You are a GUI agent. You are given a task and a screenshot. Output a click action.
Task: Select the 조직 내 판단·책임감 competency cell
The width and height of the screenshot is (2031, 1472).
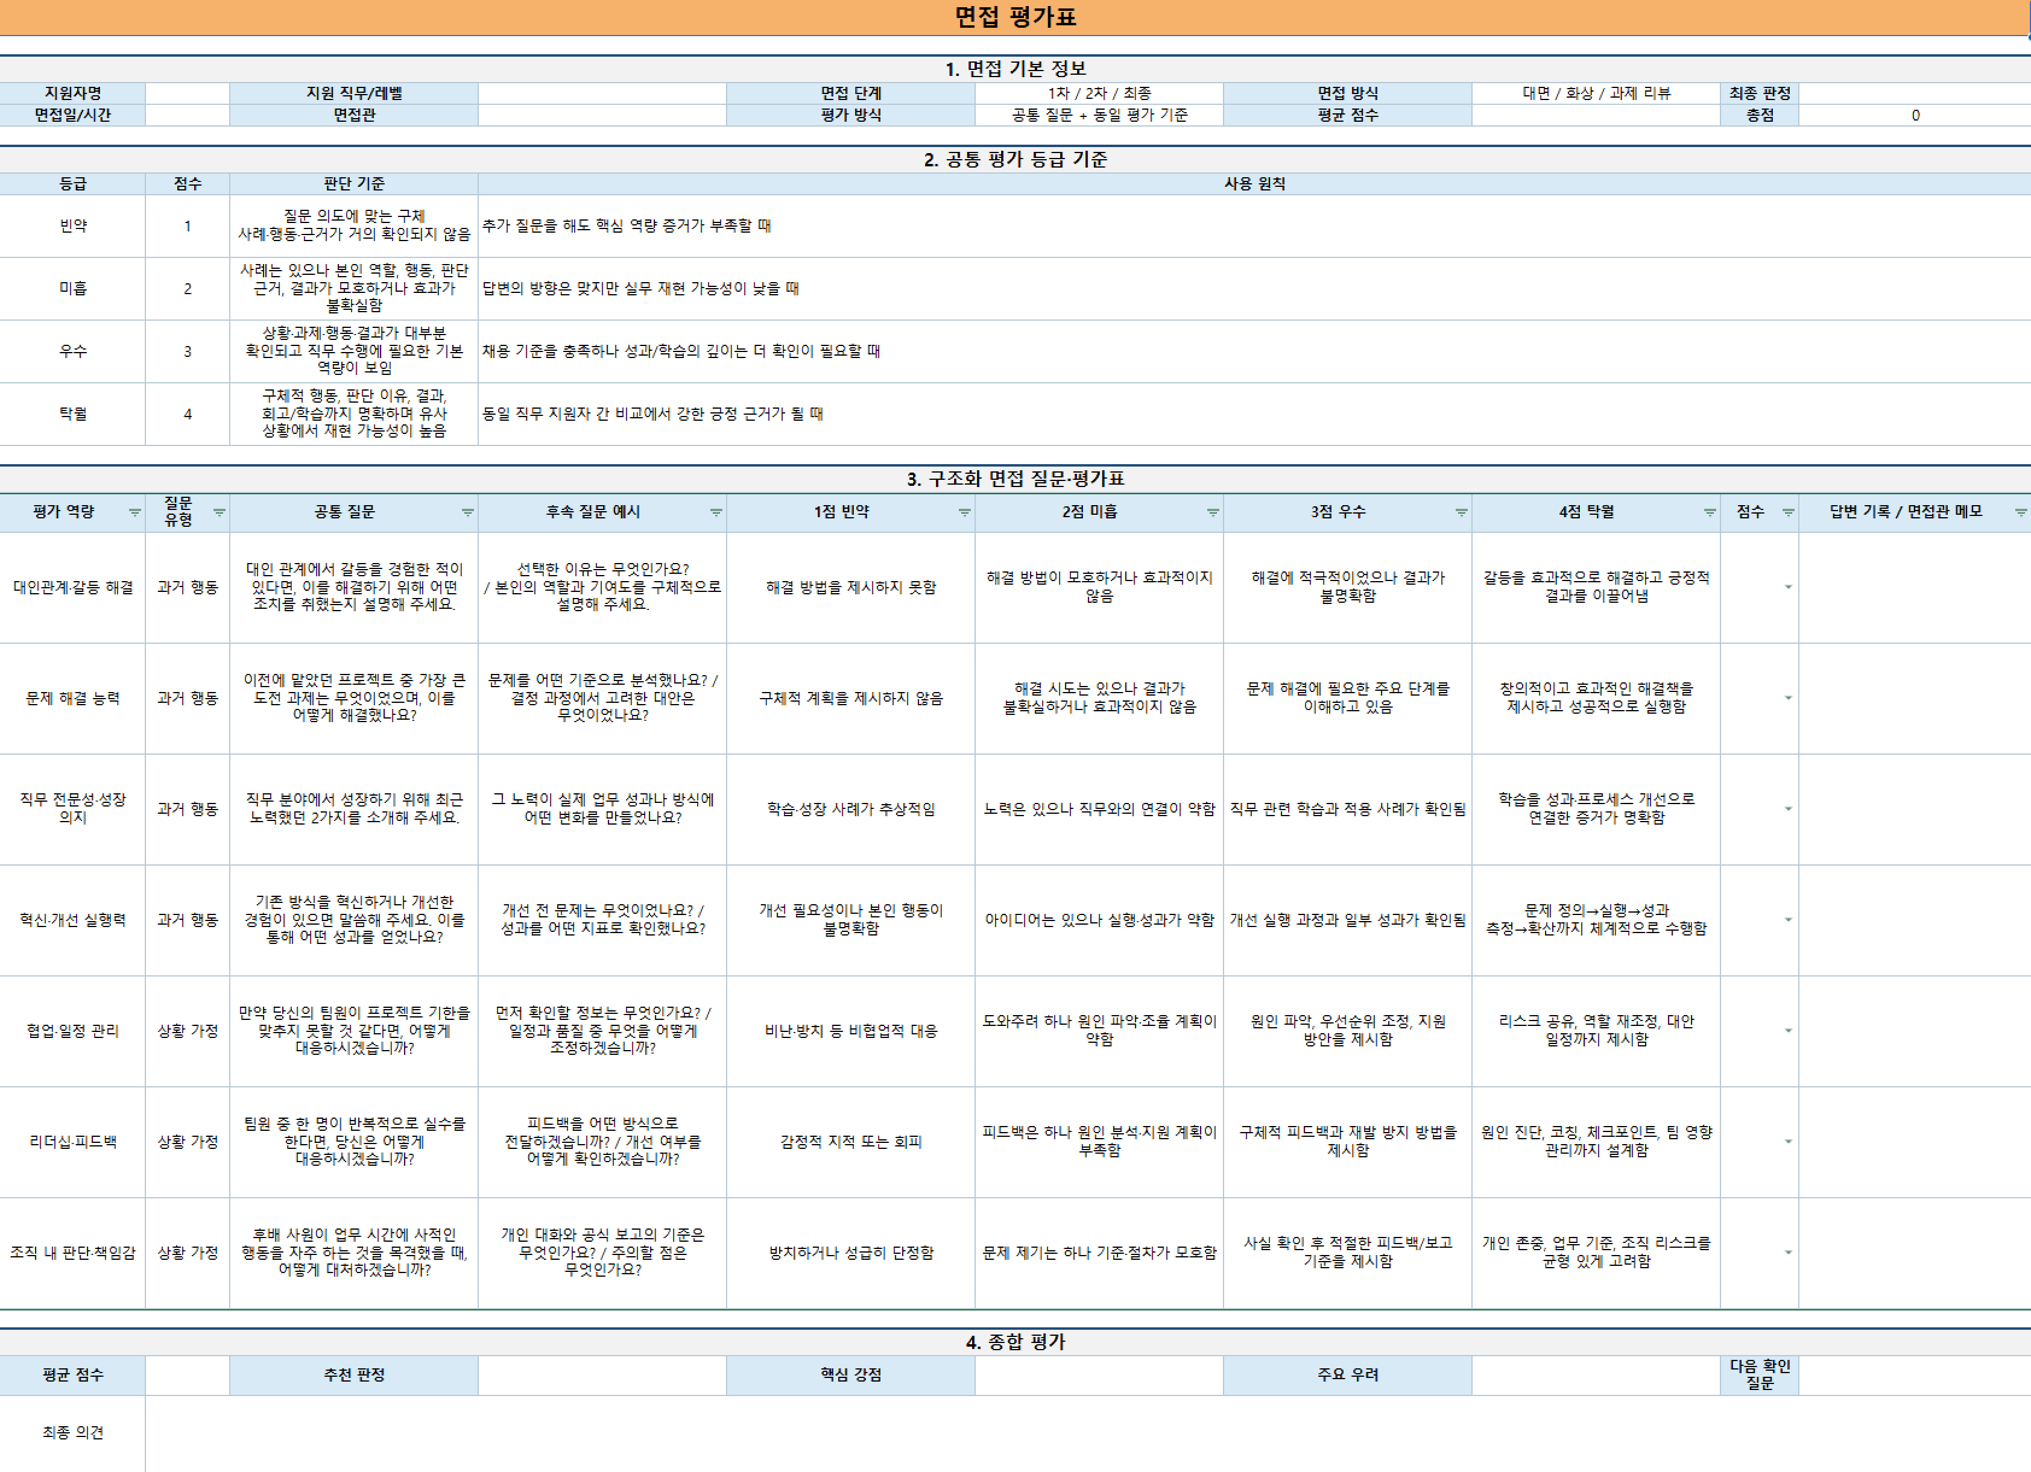[72, 1254]
